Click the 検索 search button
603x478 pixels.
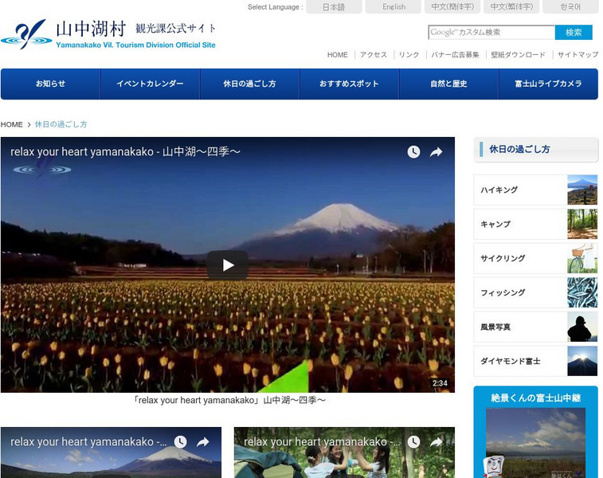(x=574, y=33)
